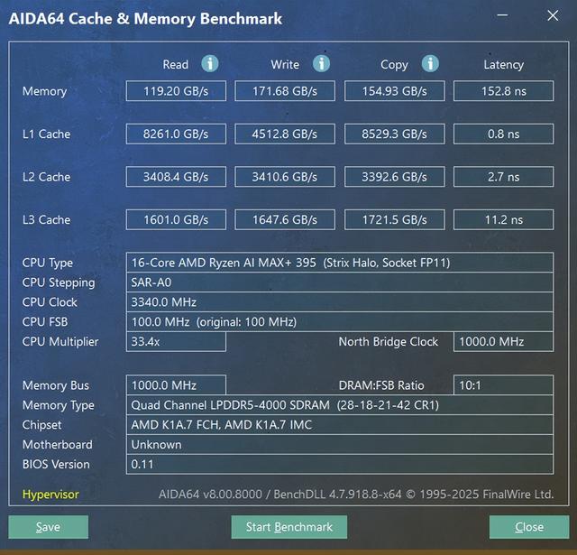
Task: Click the Memory Latency result box
Action: (x=503, y=91)
